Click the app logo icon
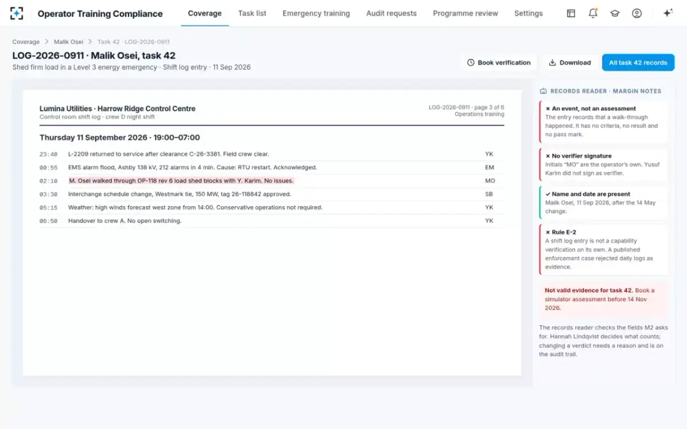 coord(17,13)
